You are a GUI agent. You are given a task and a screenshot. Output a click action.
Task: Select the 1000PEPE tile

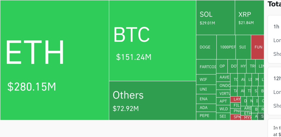tap(226, 47)
